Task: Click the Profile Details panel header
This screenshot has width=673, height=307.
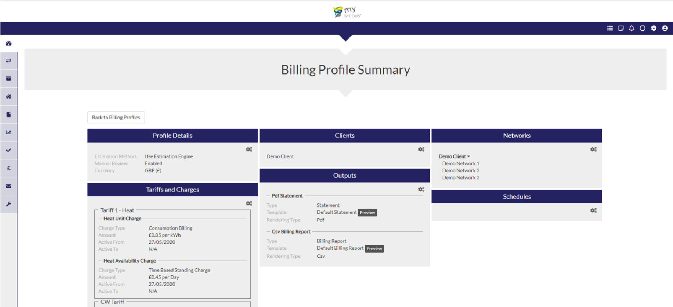Action: click(x=172, y=136)
